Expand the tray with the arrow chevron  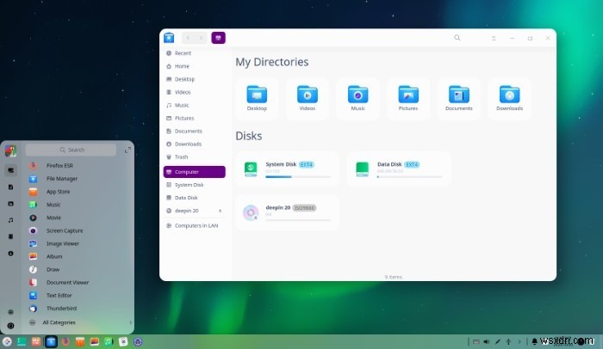point(519,342)
